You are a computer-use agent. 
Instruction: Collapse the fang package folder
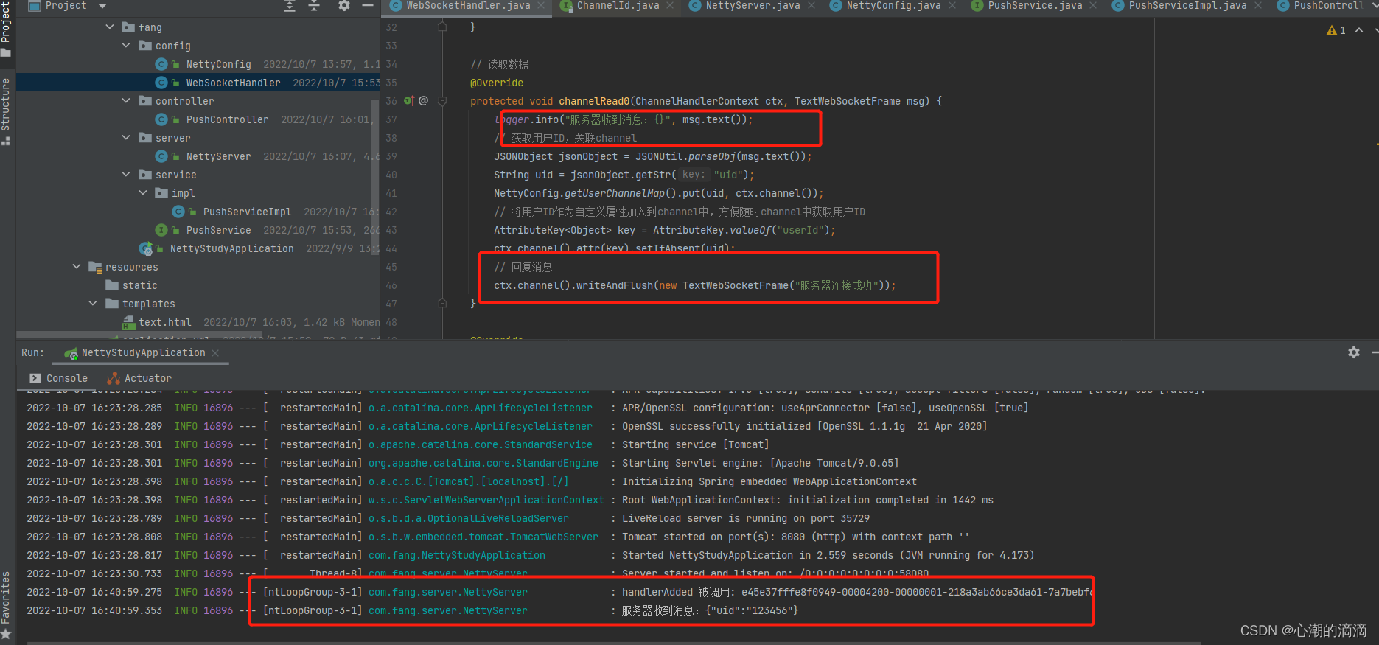click(x=110, y=27)
